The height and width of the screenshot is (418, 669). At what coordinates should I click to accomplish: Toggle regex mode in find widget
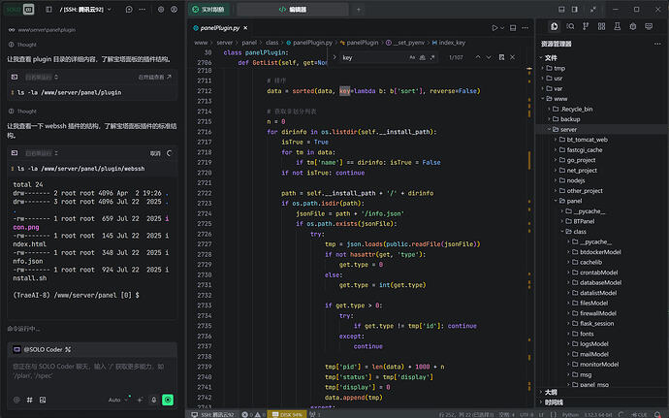click(x=432, y=57)
